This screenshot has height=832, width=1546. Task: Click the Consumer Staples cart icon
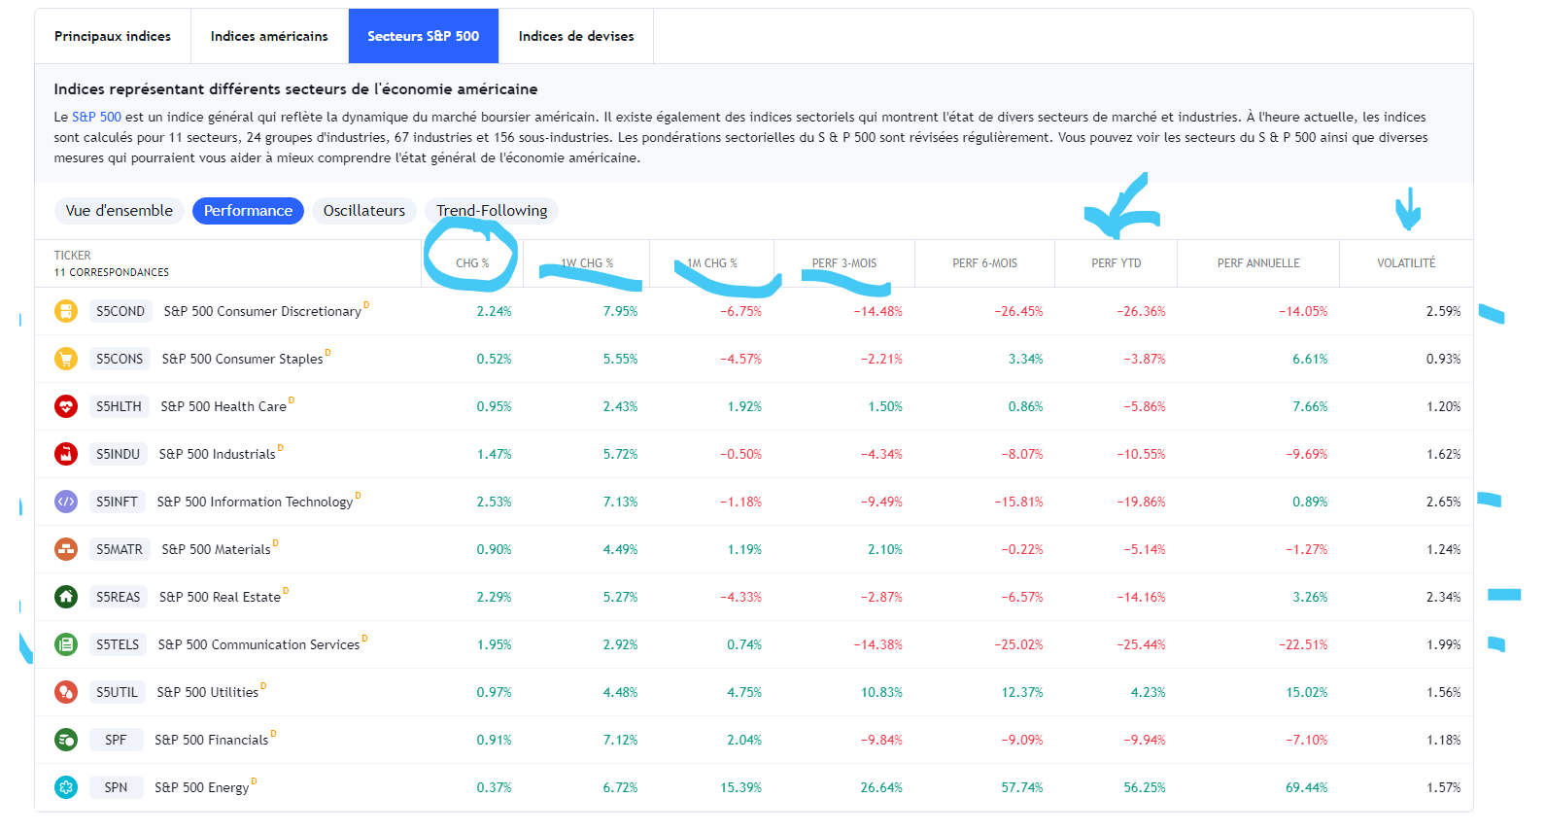(x=66, y=359)
